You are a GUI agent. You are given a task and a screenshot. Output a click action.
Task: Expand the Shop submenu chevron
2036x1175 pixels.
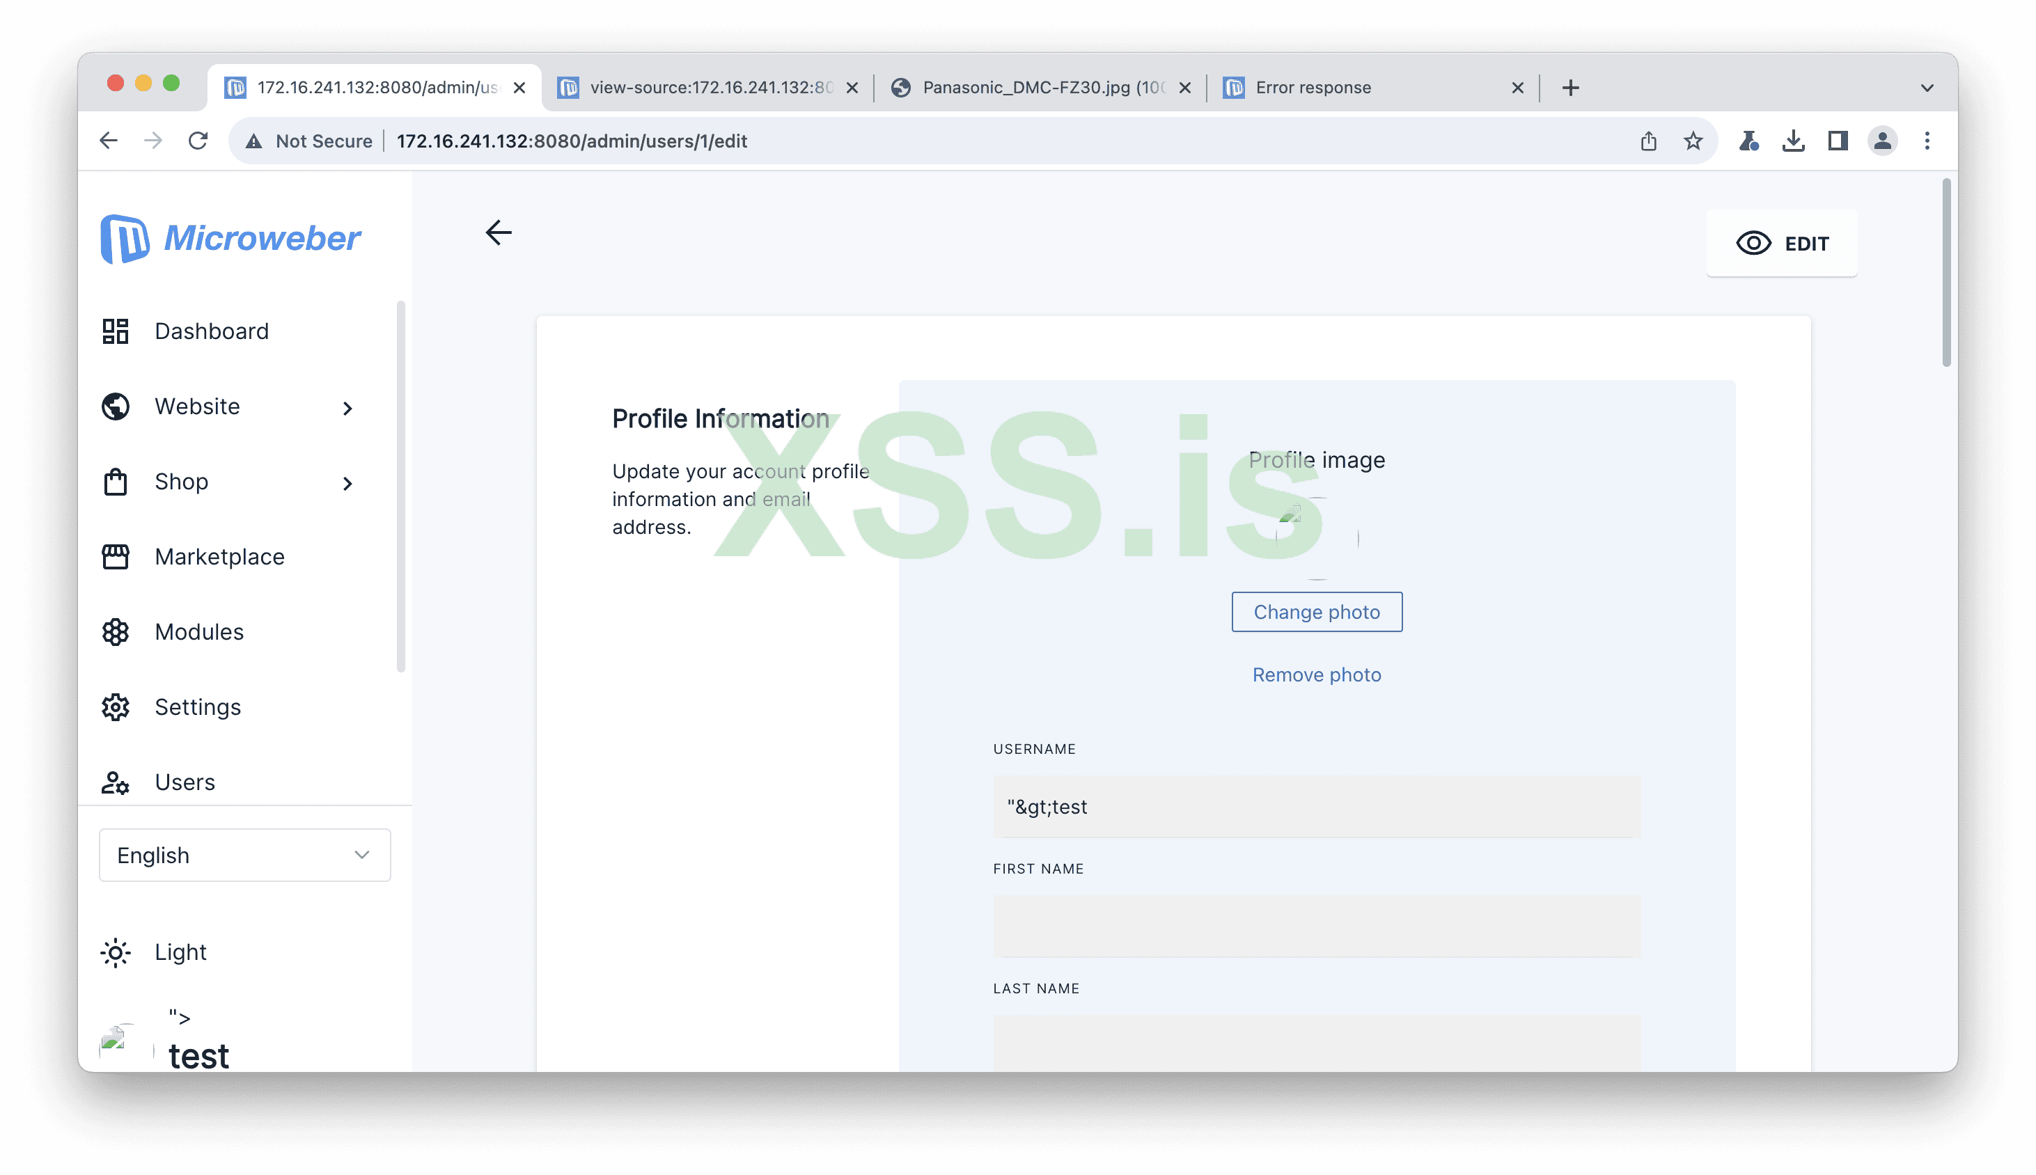(x=347, y=483)
